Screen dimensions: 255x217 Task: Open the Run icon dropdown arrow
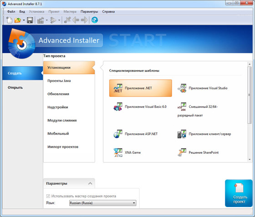[x=59, y=20]
